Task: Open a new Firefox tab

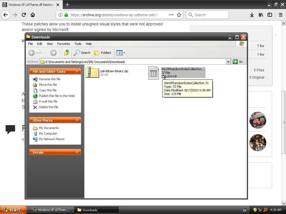Action: coord(67,4)
